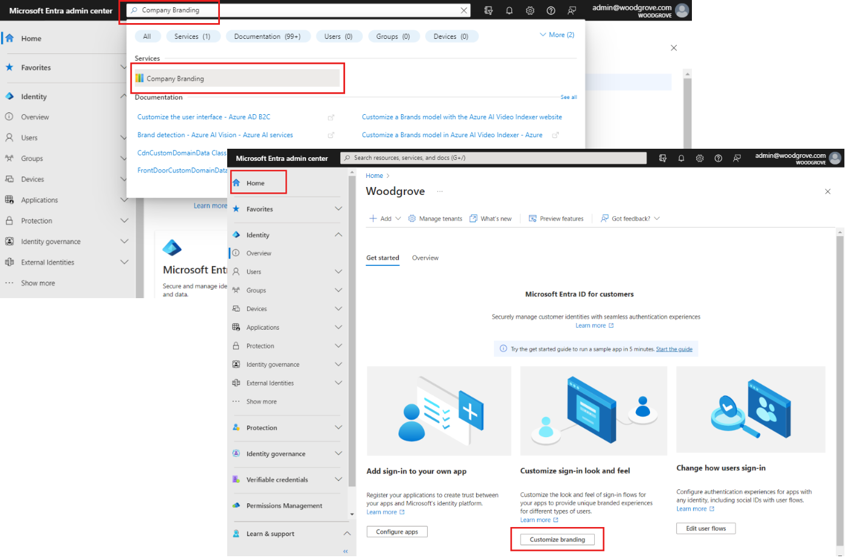Viewport: 845px width, 558px height.
Task: Click See all documentation link
Action: click(x=569, y=97)
